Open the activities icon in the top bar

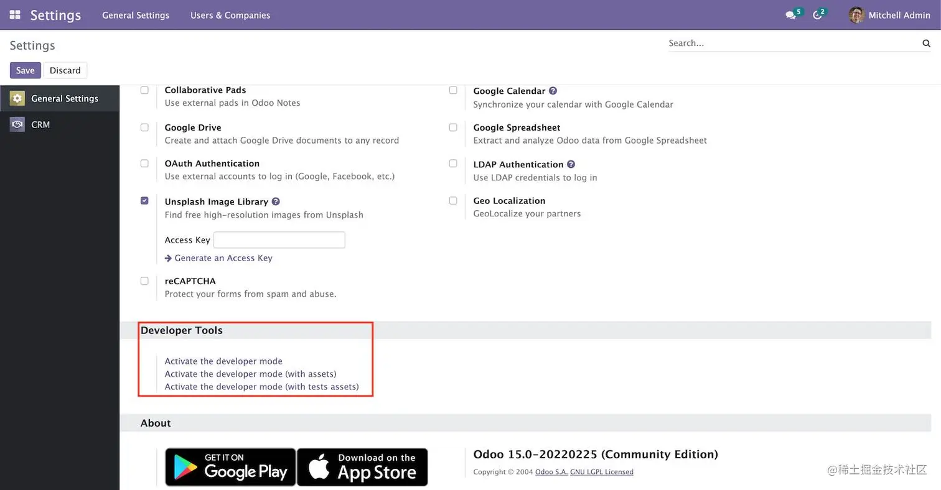[817, 15]
